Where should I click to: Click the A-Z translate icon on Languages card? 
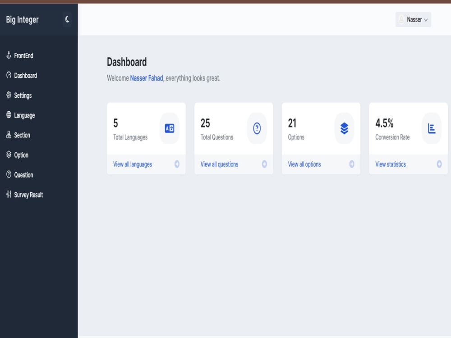point(170,128)
